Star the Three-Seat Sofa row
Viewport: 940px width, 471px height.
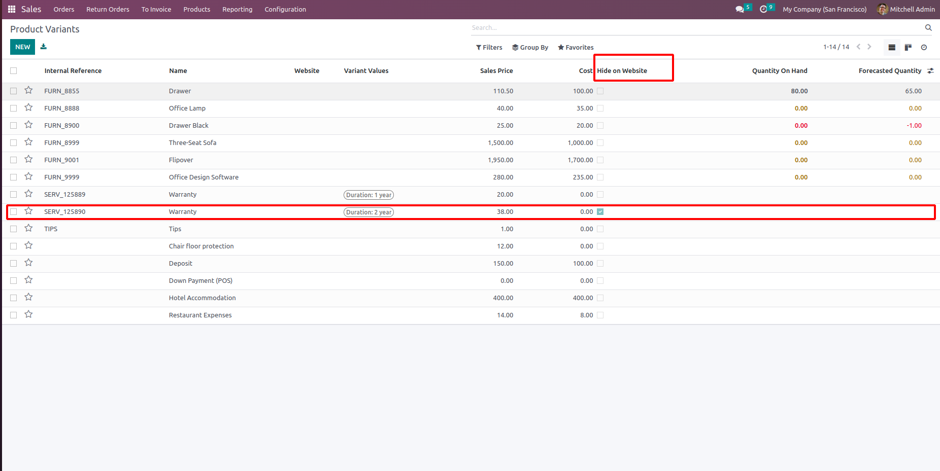pos(28,142)
